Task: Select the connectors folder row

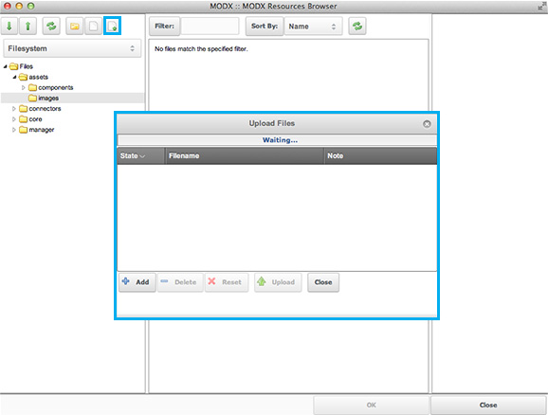Action: pyautogui.click(x=72, y=109)
